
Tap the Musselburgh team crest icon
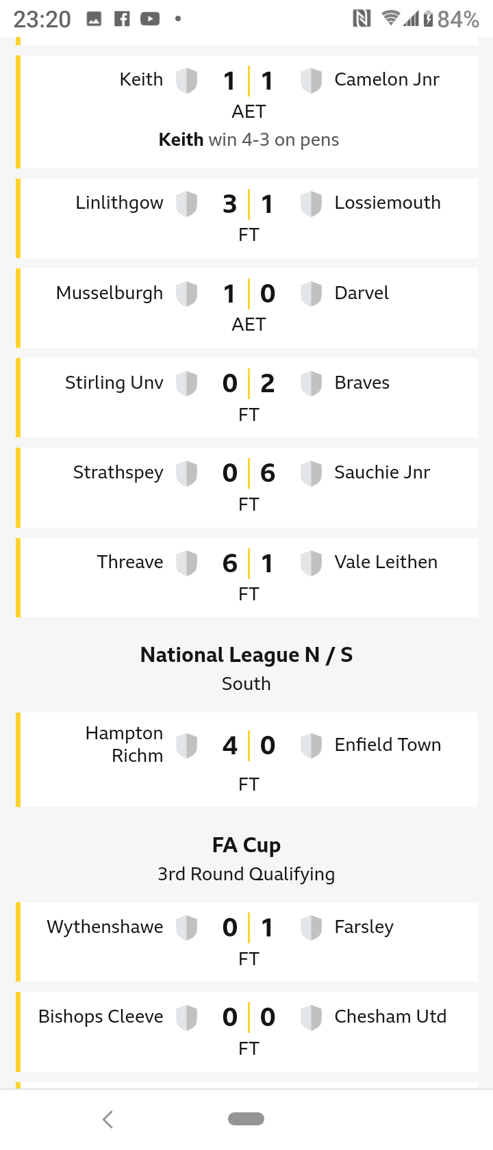pos(187,294)
